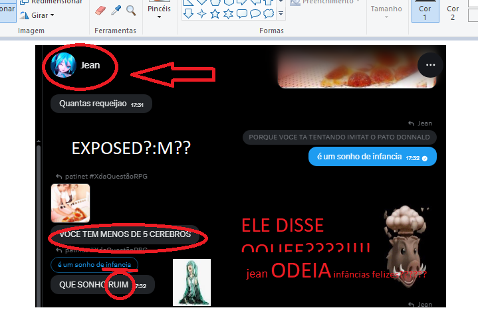This screenshot has height=320, width=478.
Task: Choose the diamond shape
Action: (x=202, y=3)
